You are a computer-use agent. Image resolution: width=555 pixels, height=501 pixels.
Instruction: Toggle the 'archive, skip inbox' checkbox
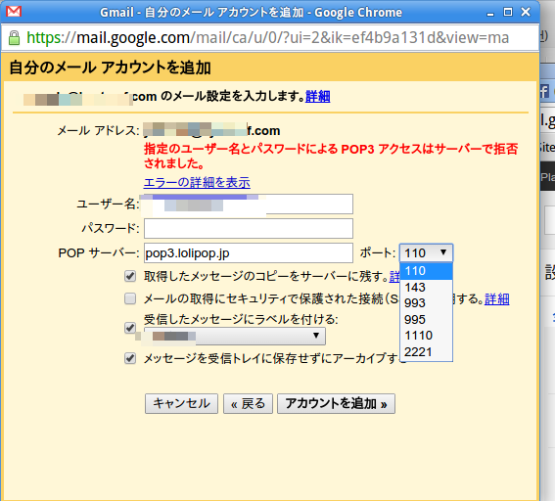[130, 358]
